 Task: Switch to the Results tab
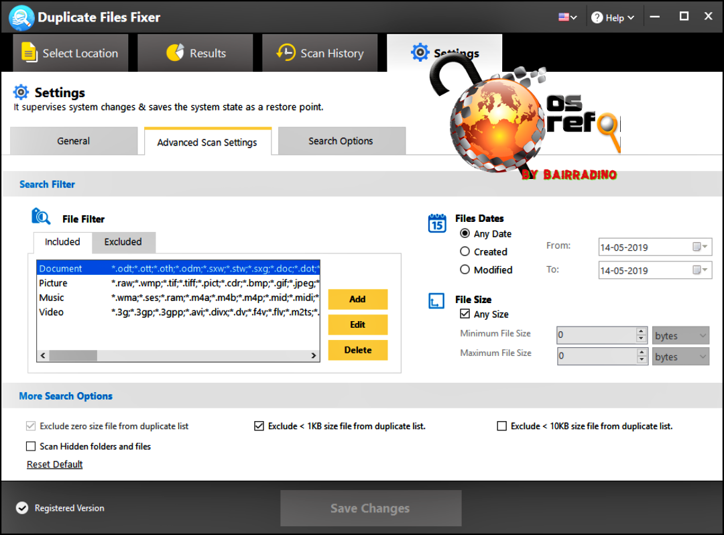tap(195, 52)
